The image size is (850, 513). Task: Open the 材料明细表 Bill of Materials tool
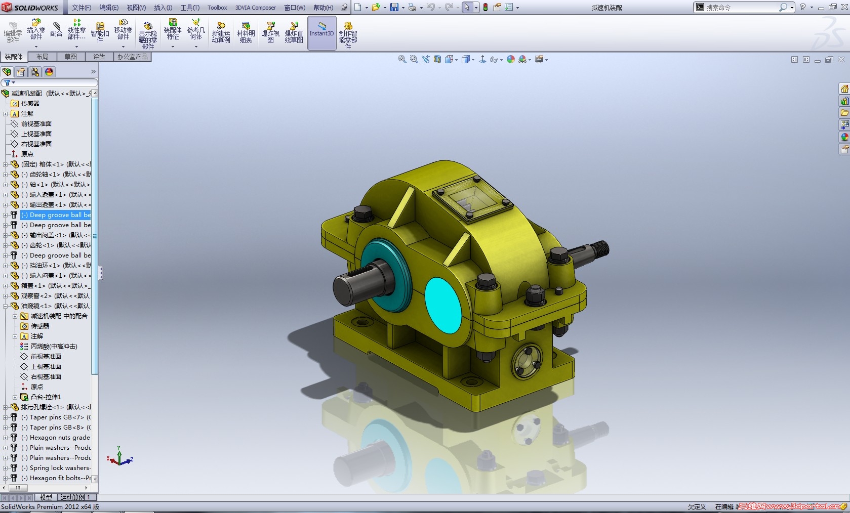tap(246, 33)
